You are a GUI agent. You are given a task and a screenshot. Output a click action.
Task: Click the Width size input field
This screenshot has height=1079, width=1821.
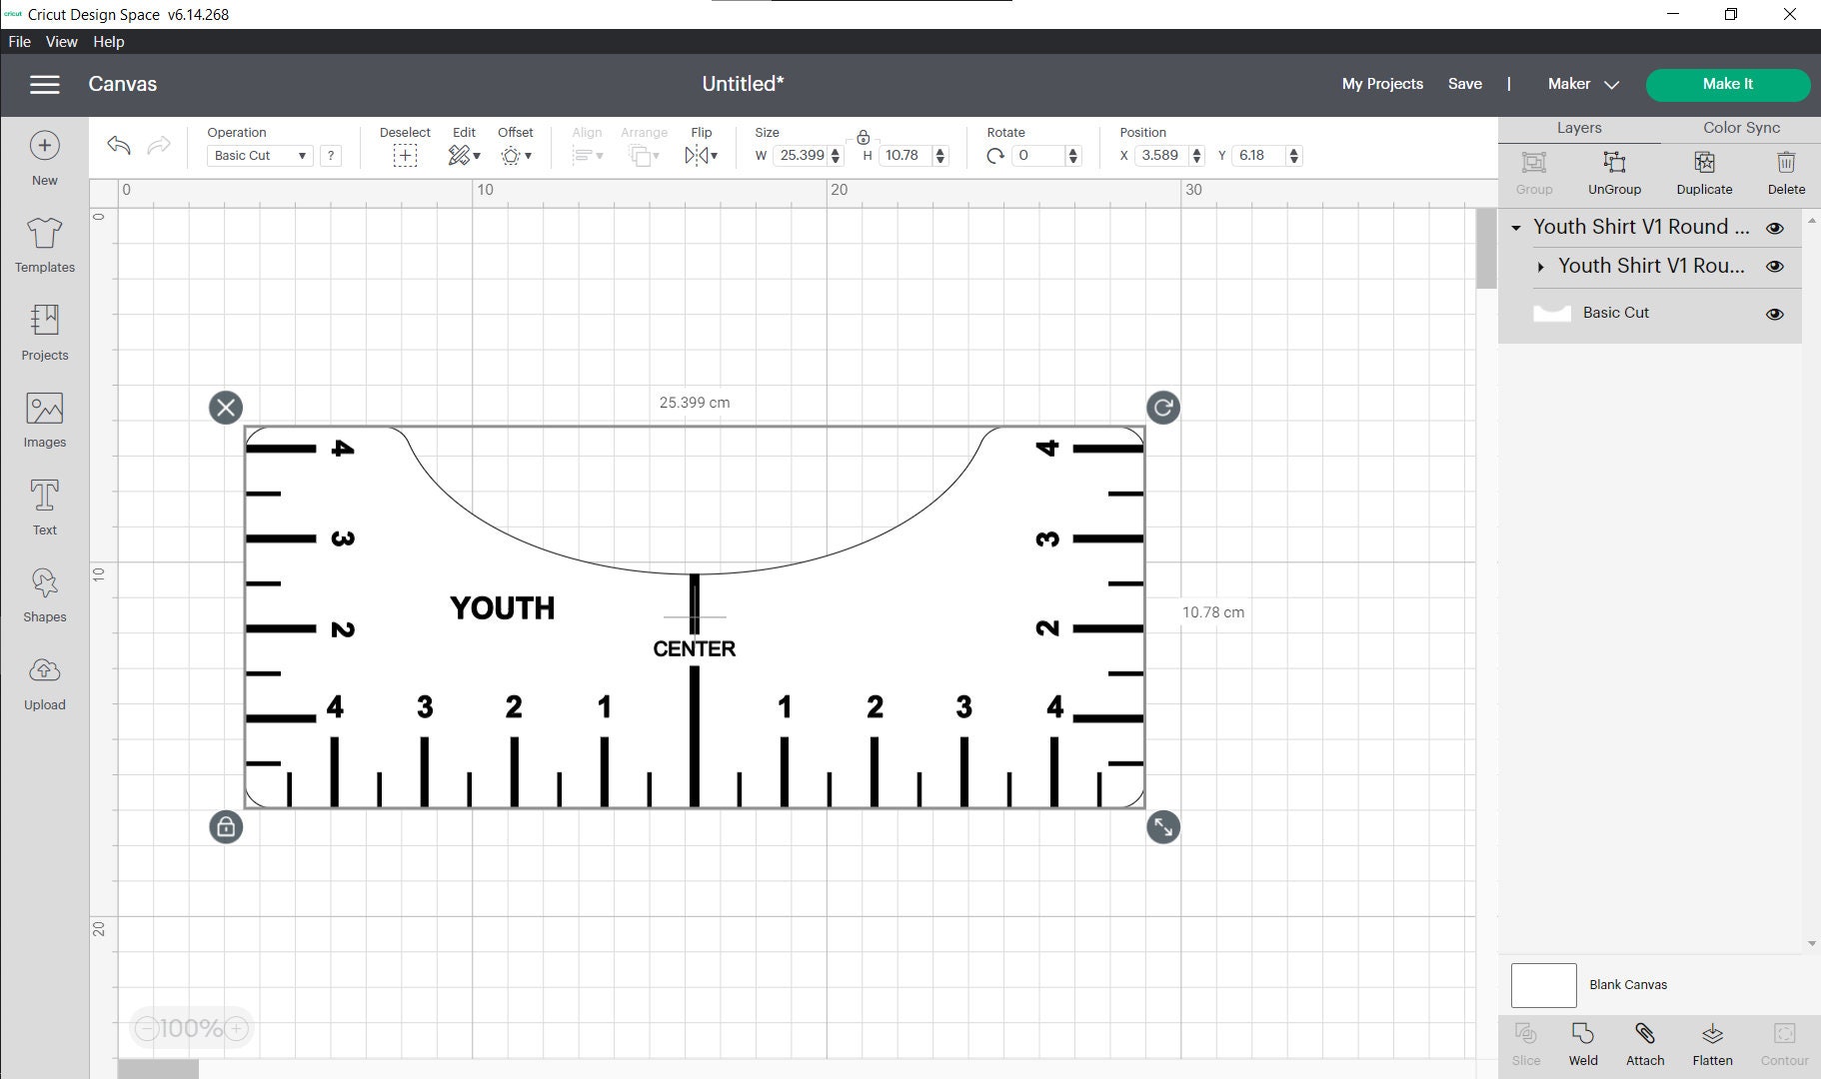pyautogui.click(x=803, y=156)
